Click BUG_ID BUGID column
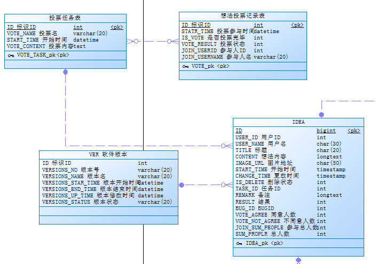This screenshot has height=264, width=377. click(x=255, y=209)
